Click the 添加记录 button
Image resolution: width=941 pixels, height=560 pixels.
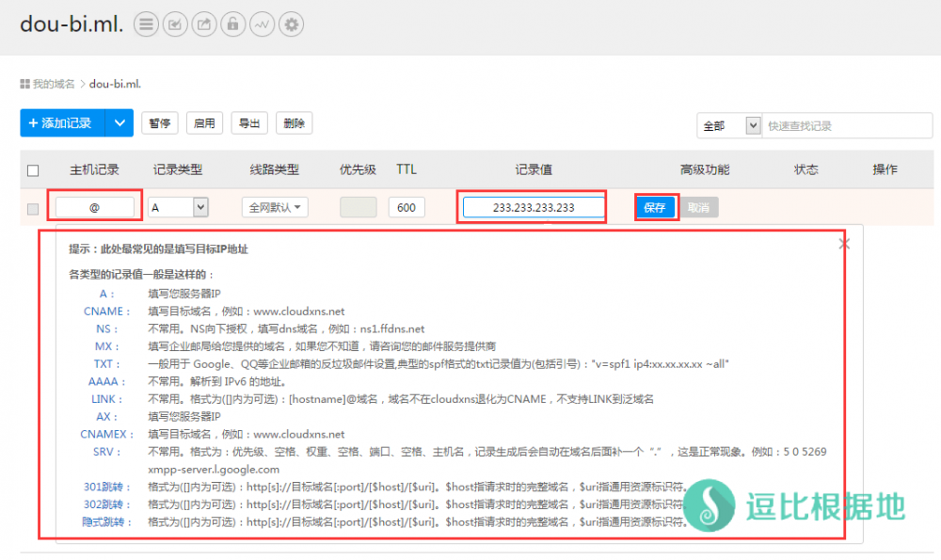(x=62, y=123)
